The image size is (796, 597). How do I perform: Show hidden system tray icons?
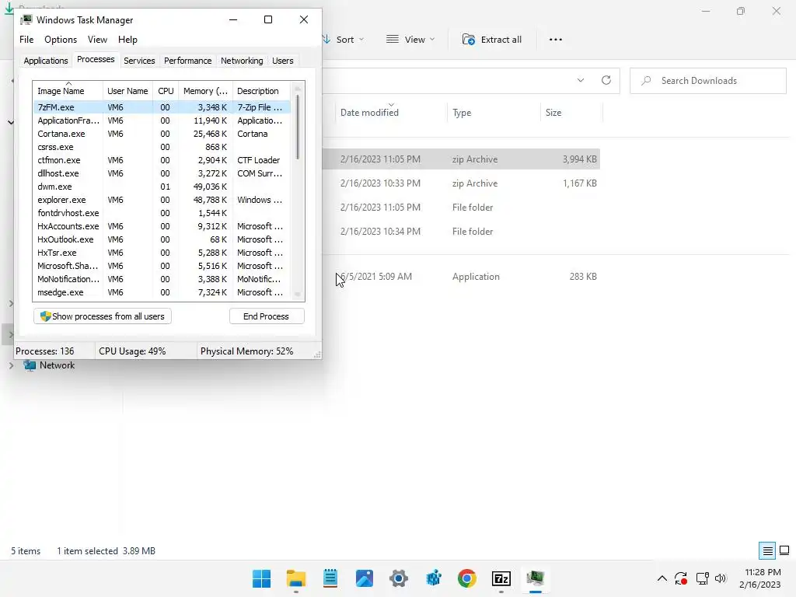pyautogui.click(x=662, y=578)
